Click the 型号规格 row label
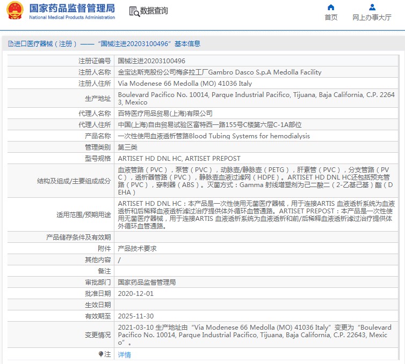405x364 pixels. 98,159
